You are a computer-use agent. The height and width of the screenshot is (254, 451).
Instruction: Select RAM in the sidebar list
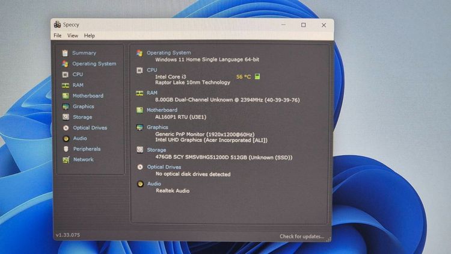coord(78,85)
